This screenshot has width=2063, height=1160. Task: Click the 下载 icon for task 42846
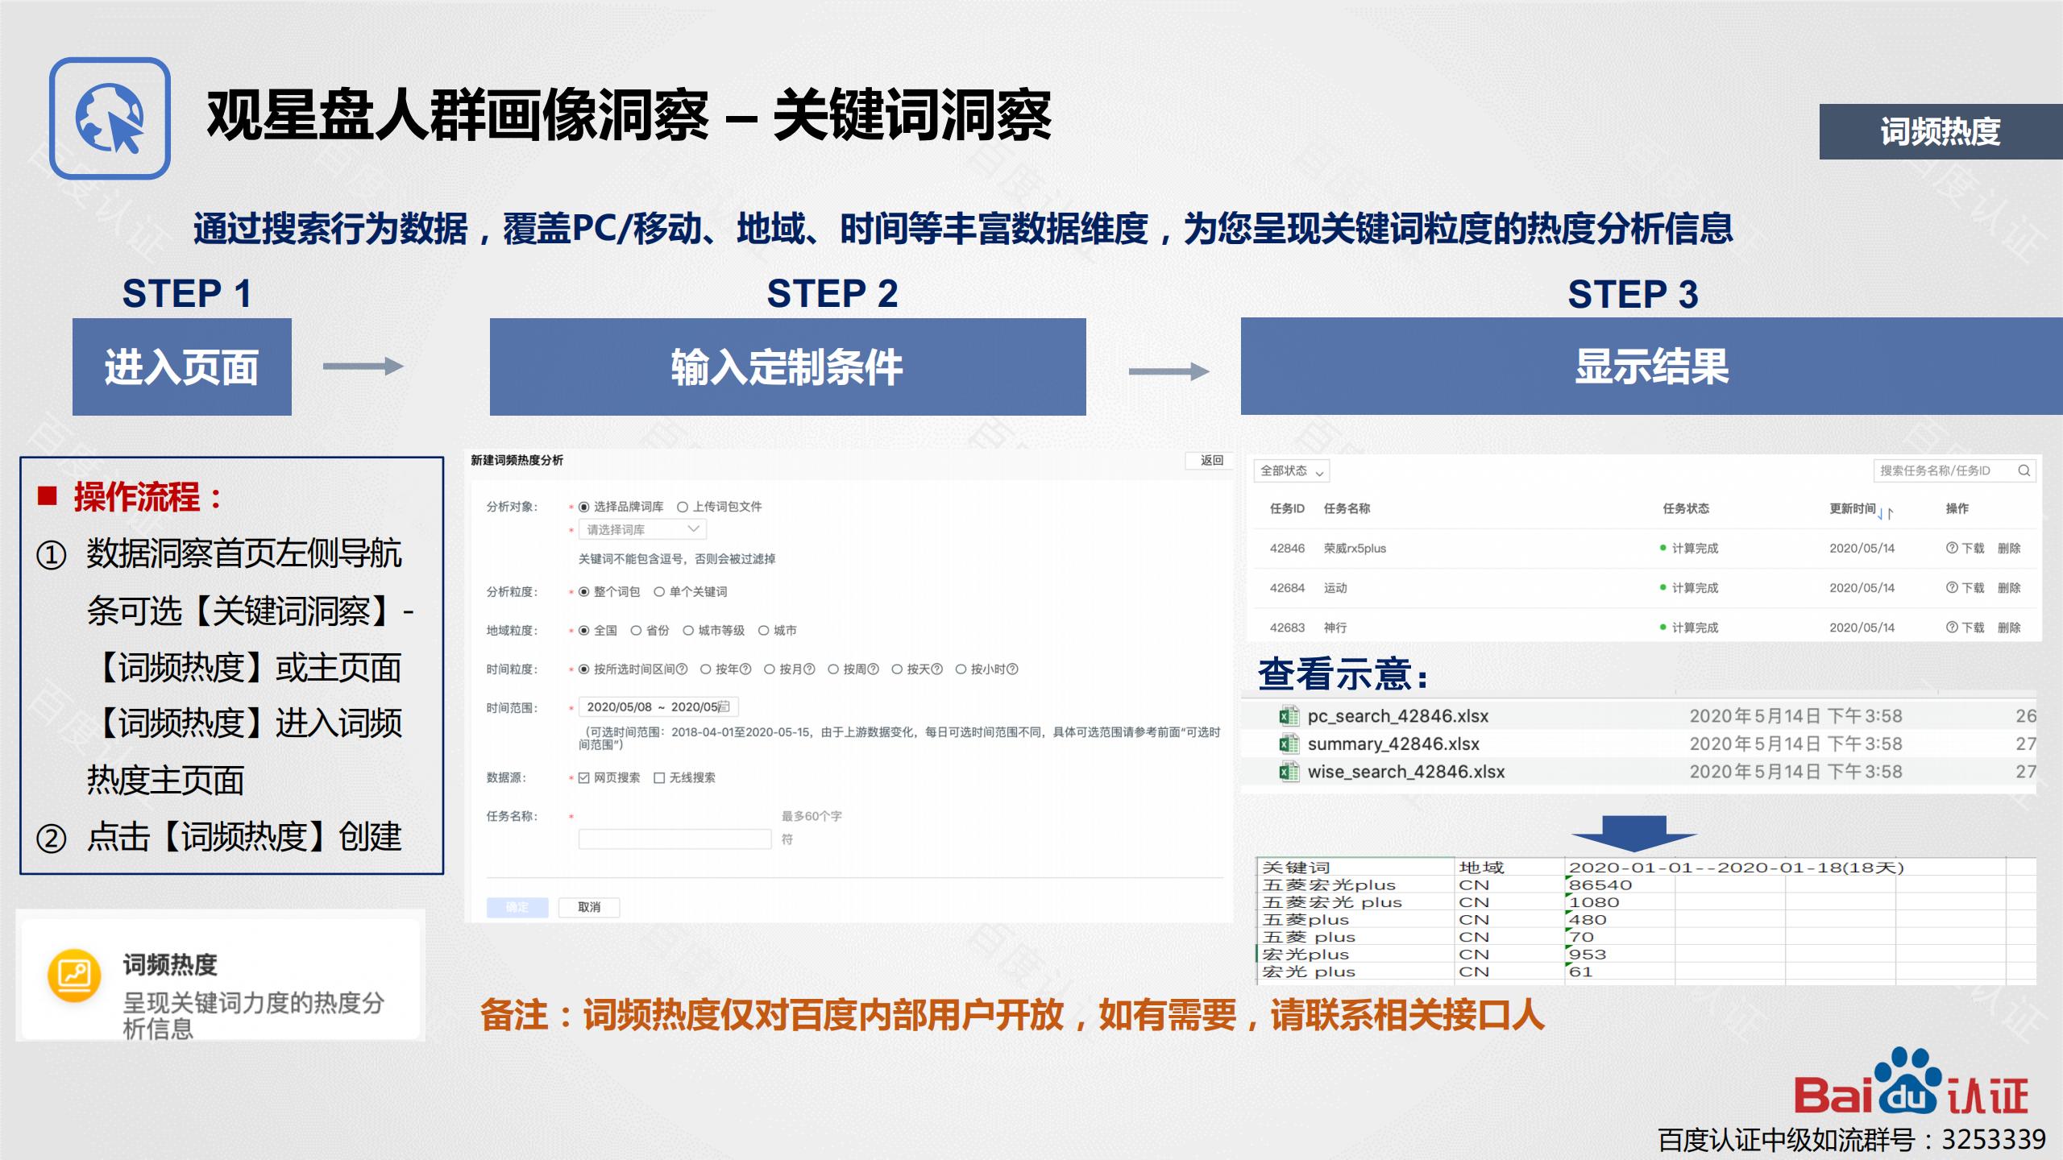point(1952,548)
